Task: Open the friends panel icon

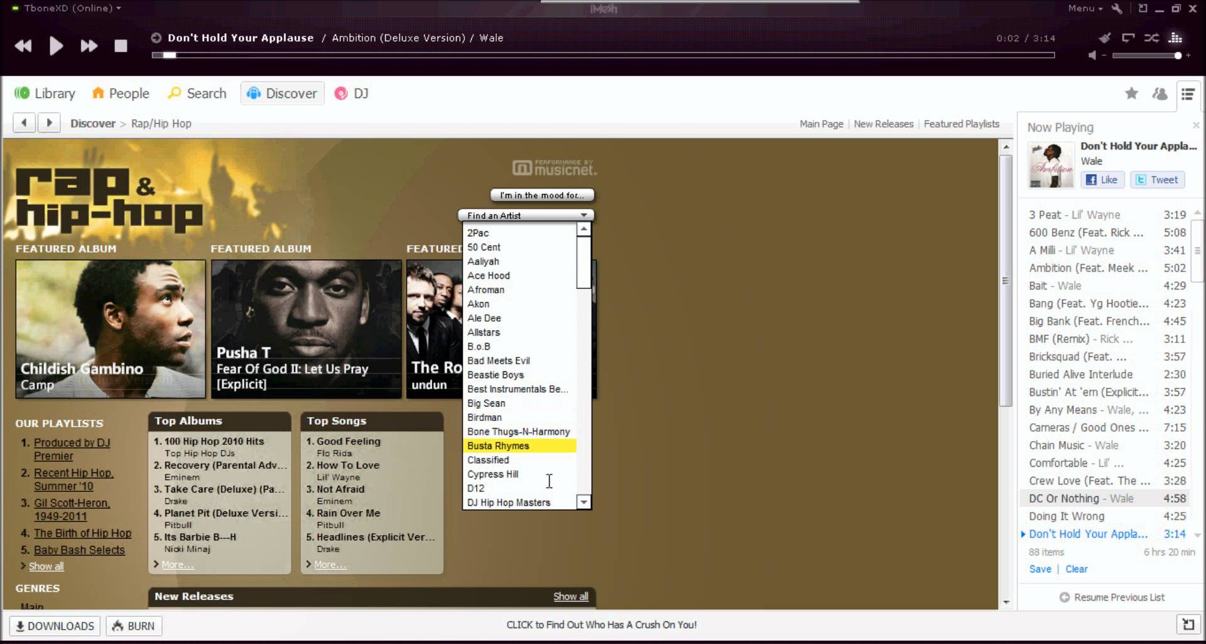Action: click(1160, 94)
